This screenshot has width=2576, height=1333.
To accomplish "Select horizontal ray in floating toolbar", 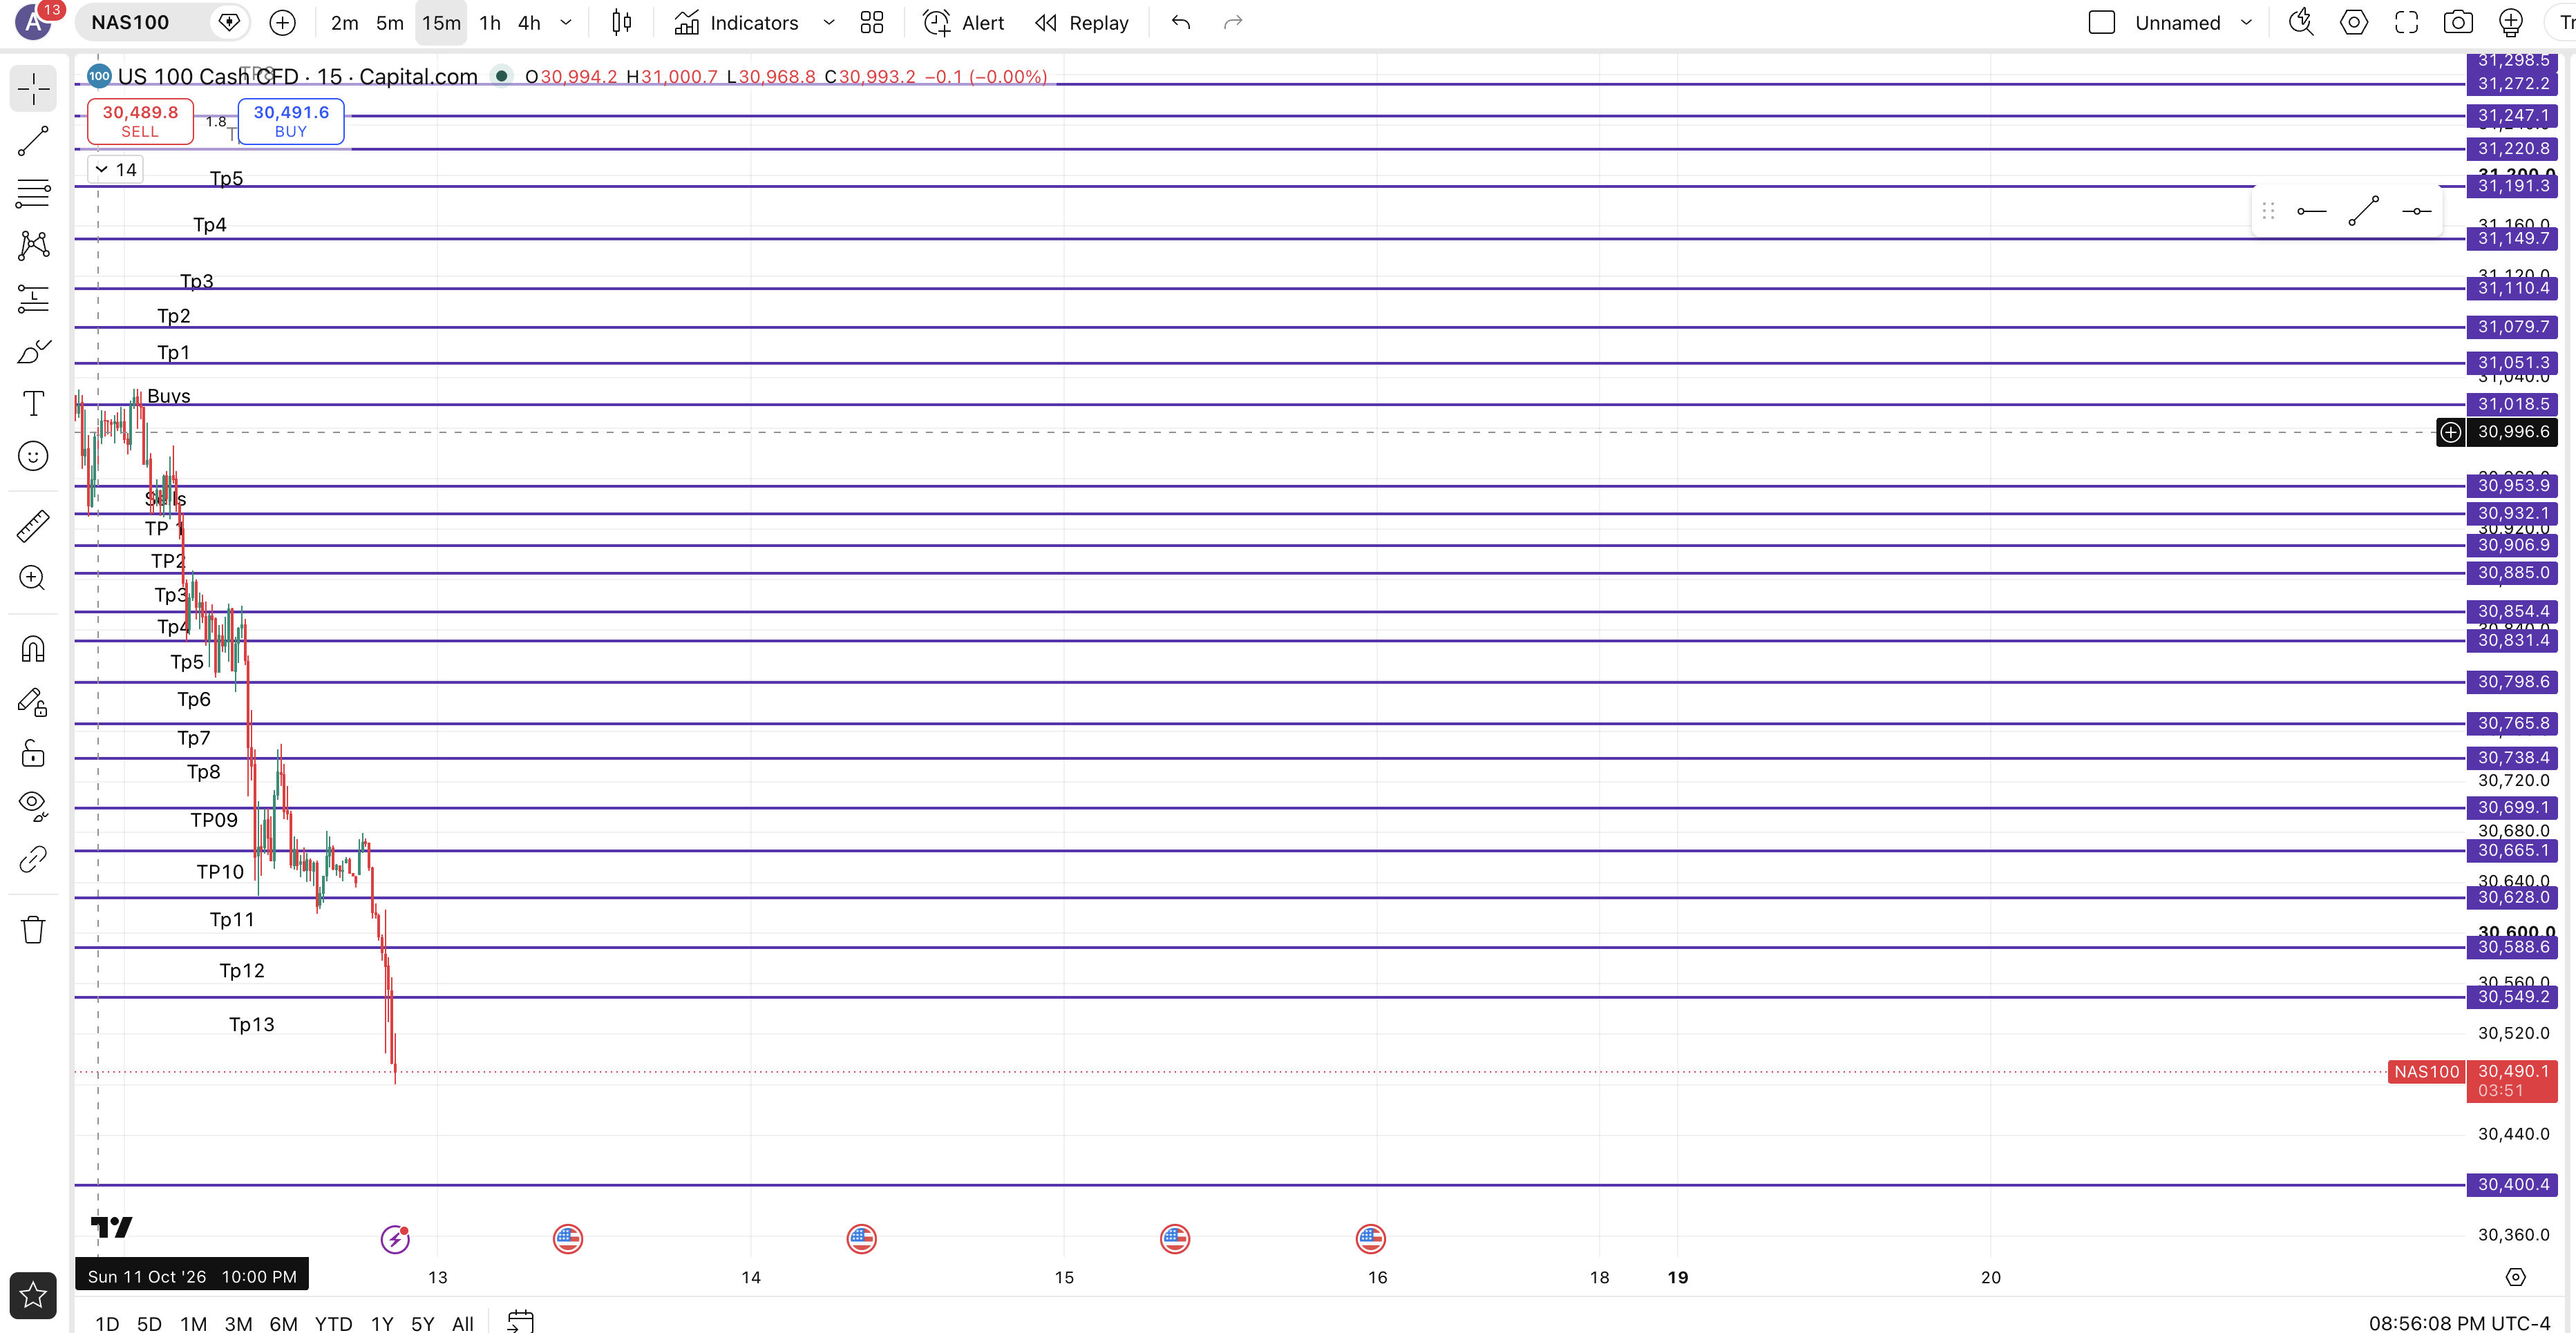I will (x=2311, y=211).
